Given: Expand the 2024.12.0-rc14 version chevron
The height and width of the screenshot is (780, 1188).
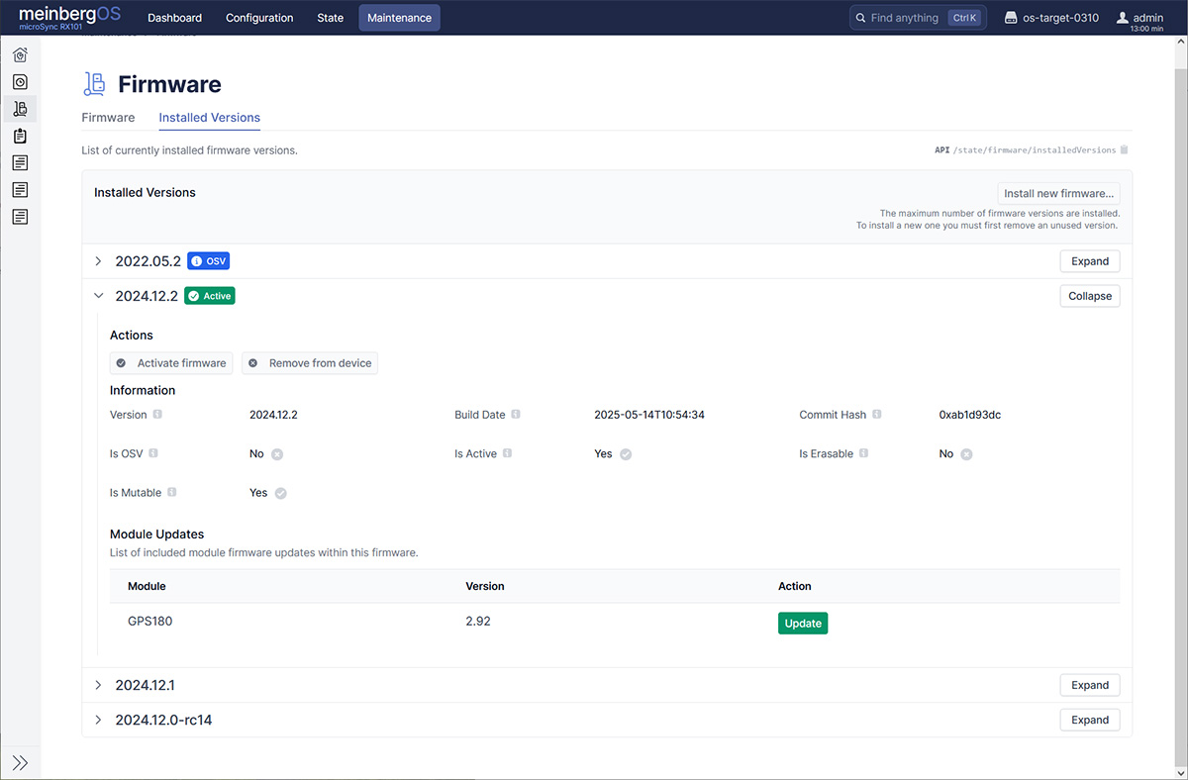Looking at the screenshot, I should pyautogui.click(x=98, y=720).
